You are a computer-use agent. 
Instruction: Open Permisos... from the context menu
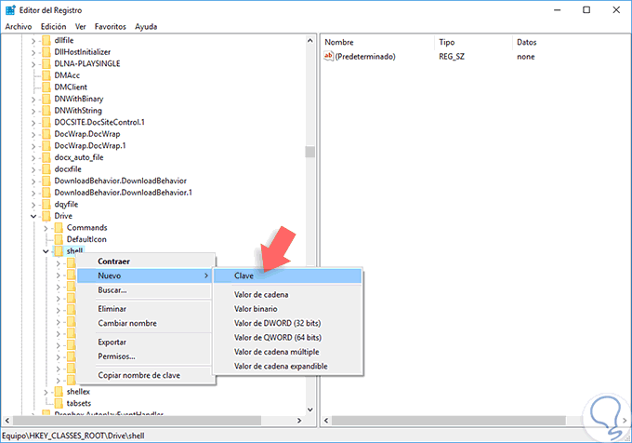[145, 356]
